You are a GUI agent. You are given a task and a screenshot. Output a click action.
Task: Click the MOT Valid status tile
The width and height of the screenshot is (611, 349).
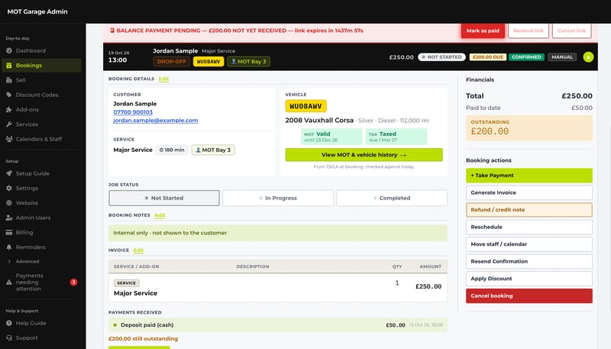[x=331, y=137]
